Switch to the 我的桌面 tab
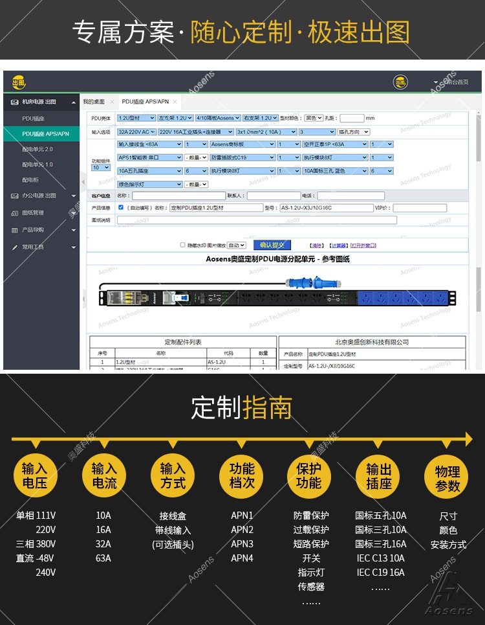This screenshot has height=625, width=485. click(94, 102)
